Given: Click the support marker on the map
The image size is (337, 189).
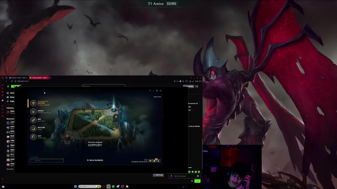Looking at the screenshot, I should 116,117.
